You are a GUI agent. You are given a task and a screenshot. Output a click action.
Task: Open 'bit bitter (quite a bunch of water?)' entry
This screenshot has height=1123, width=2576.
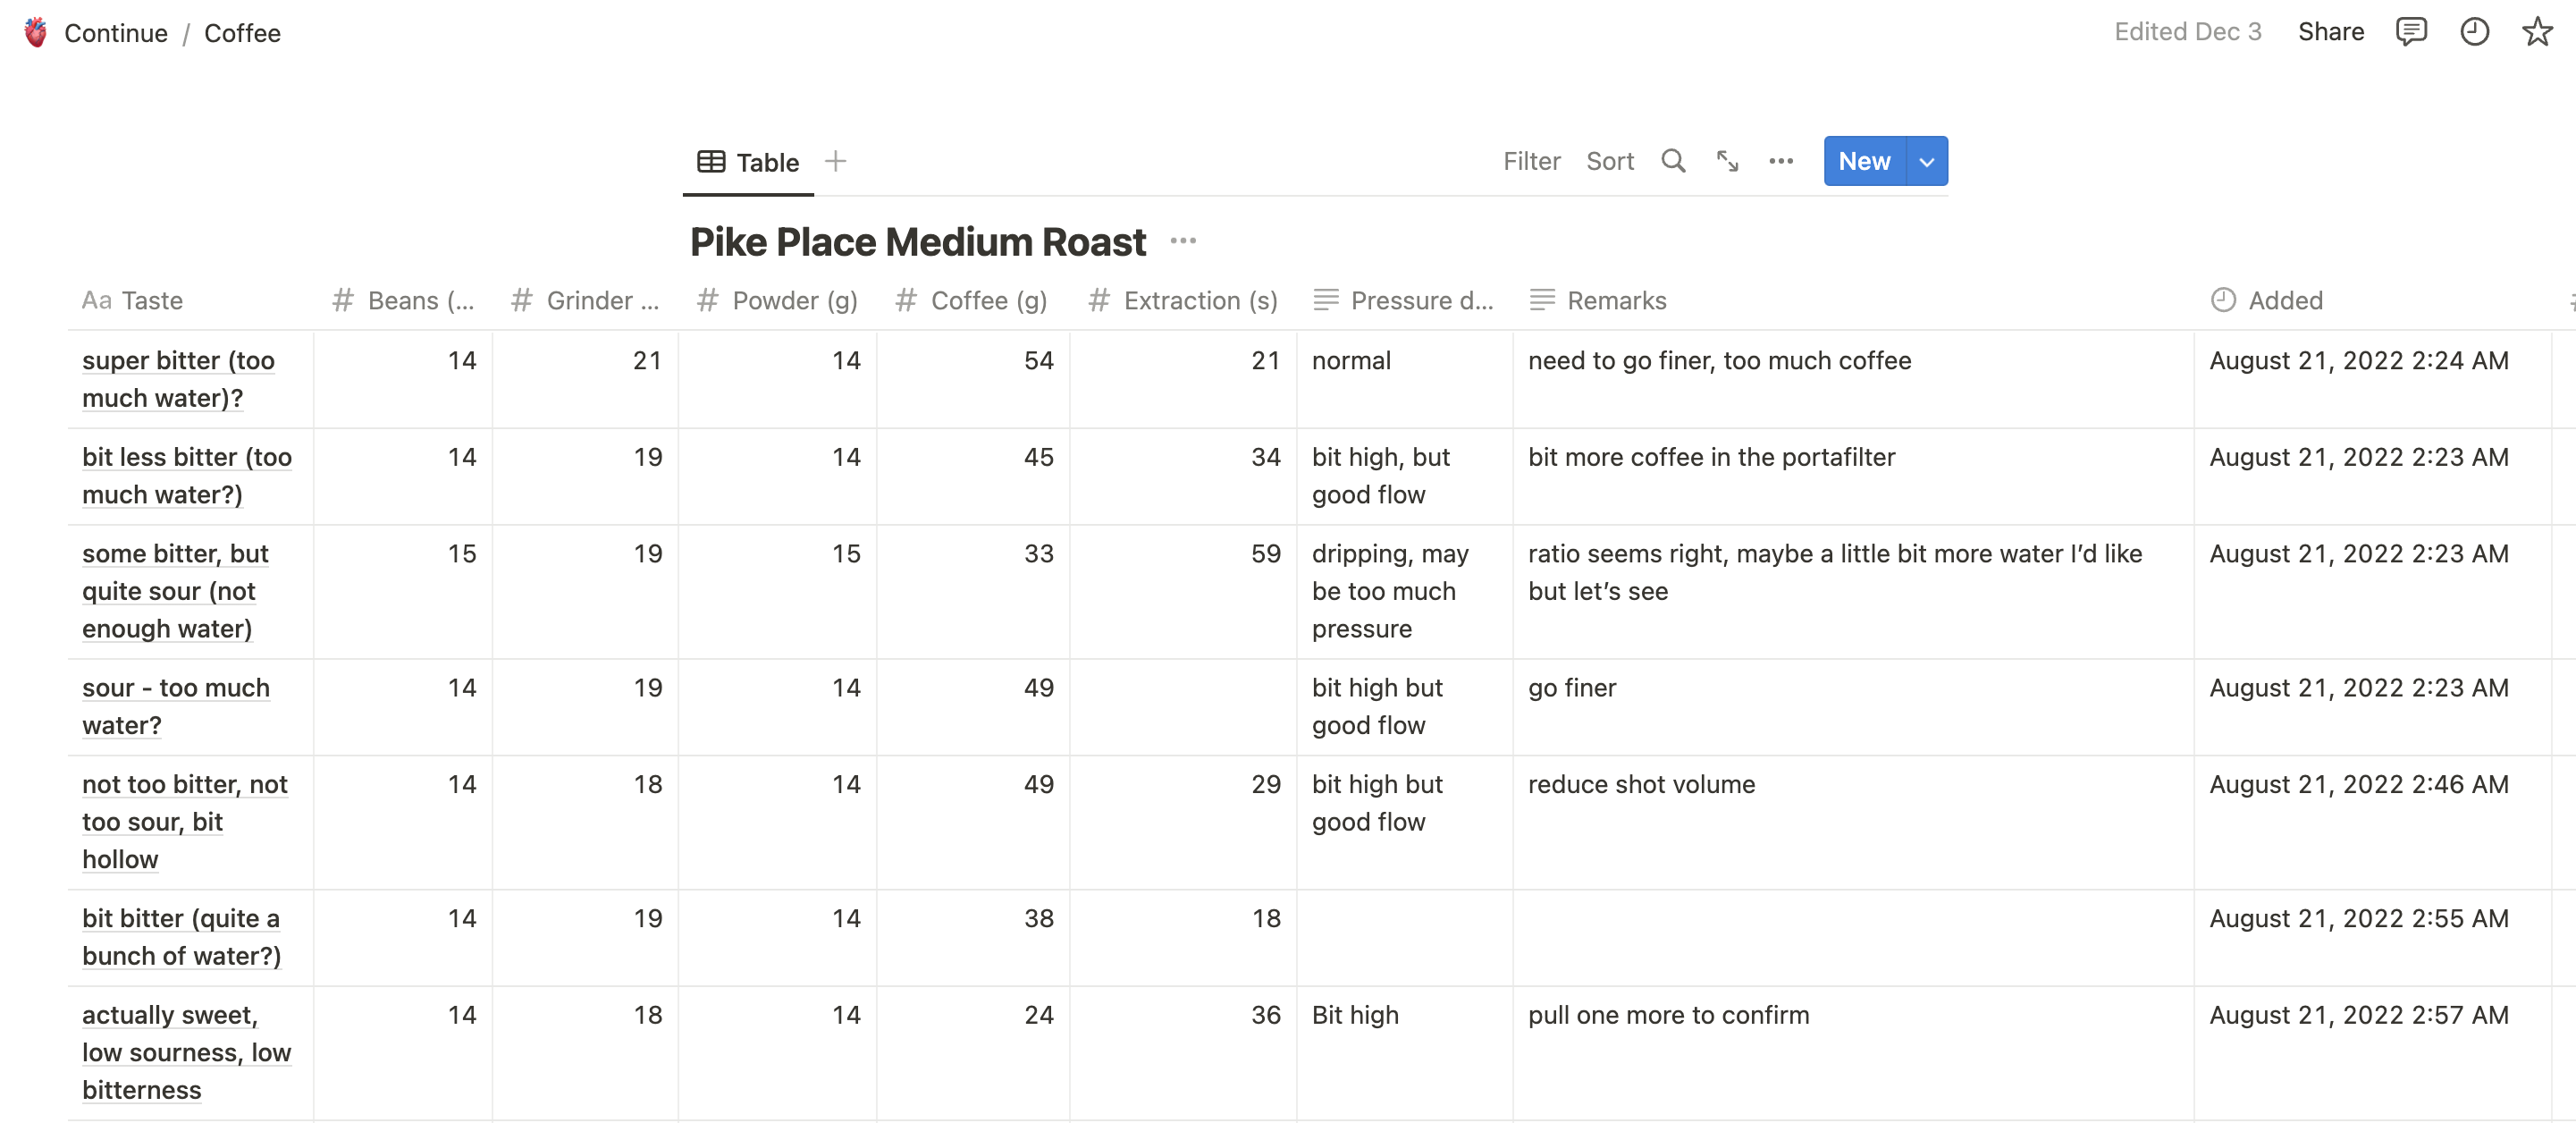[181, 937]
